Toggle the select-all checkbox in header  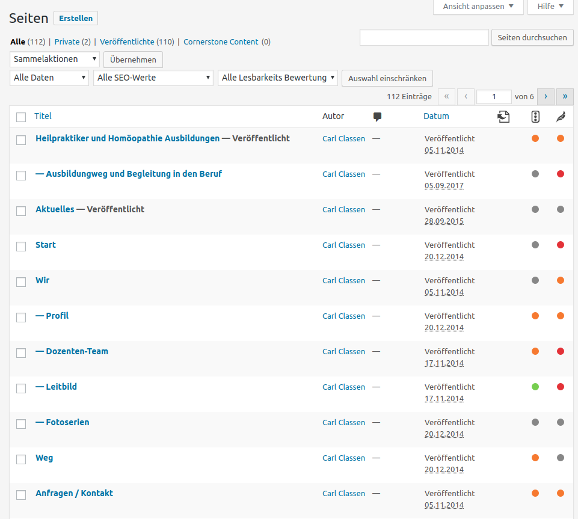21,117
